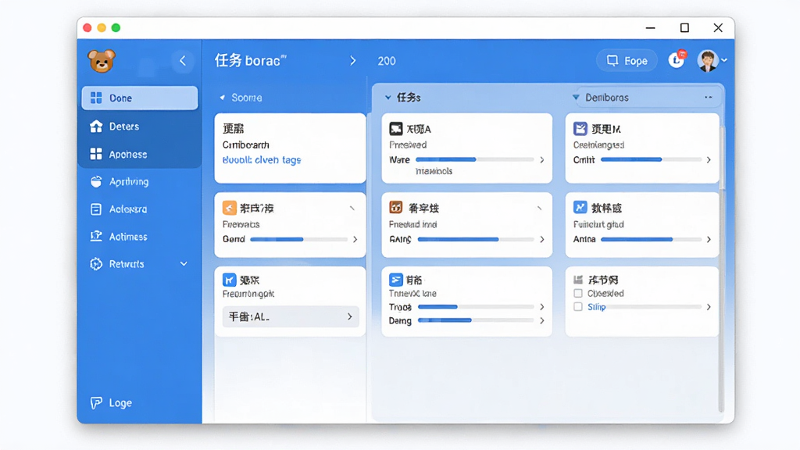Click the orange-brown icon on Freetad imd card
The image size is (800, 450).
pos(396,207)
